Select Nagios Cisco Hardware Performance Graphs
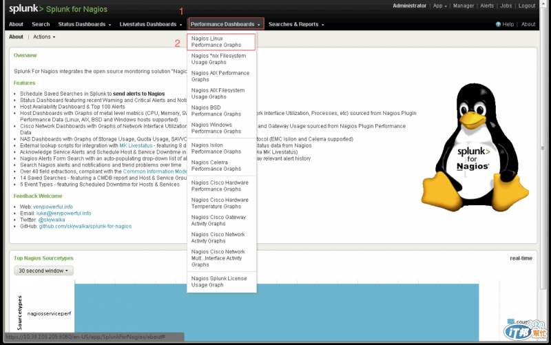 222,186
